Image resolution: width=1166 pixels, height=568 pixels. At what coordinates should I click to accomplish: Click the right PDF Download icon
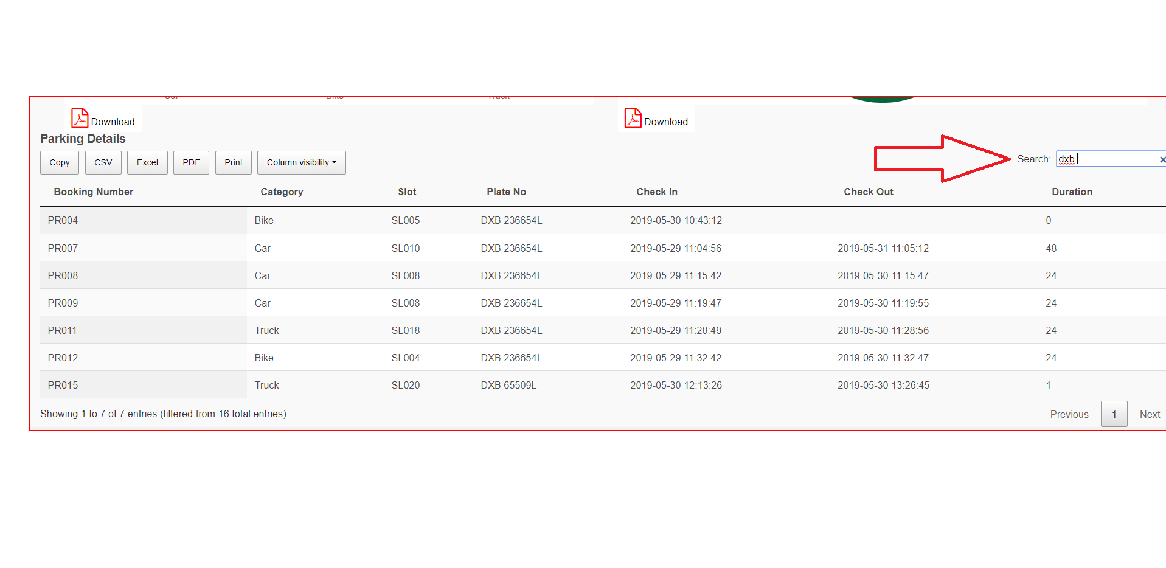[x=633, y=118]
